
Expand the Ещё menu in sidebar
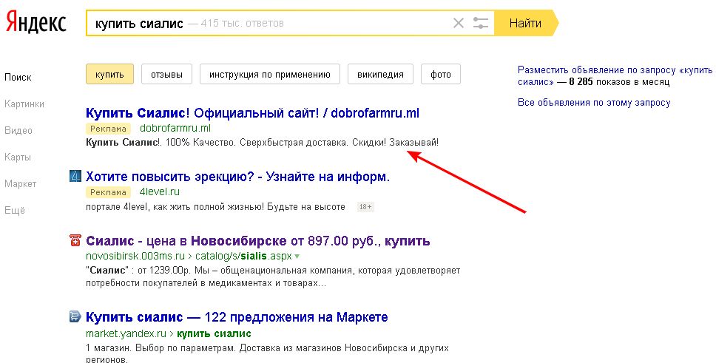[15, 211]
